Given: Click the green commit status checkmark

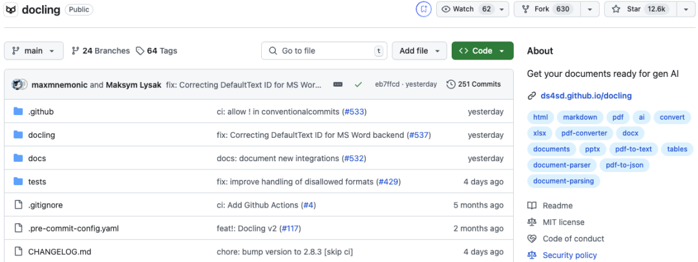Looking at the screenshot, I should pos(358,84).
